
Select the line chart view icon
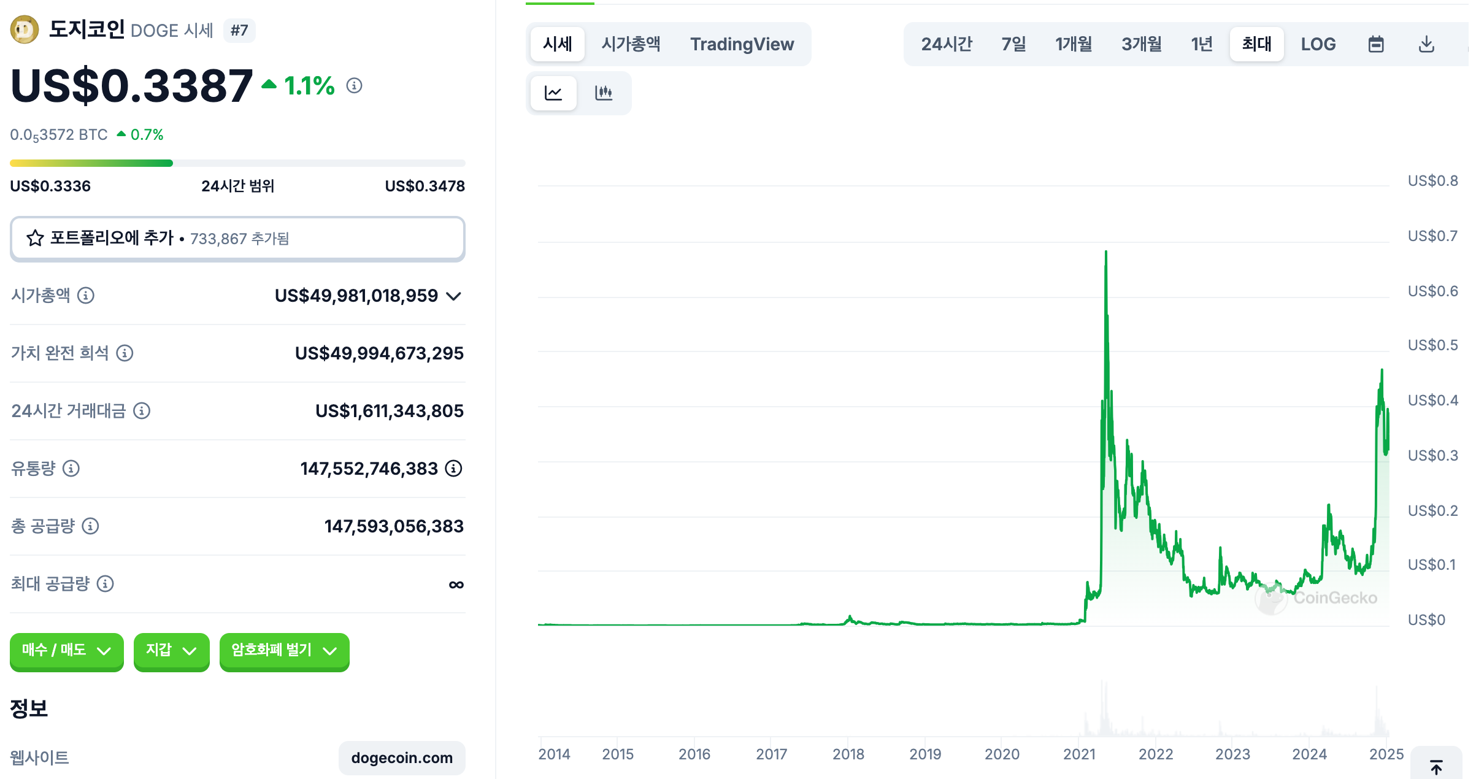click(553, 93)
